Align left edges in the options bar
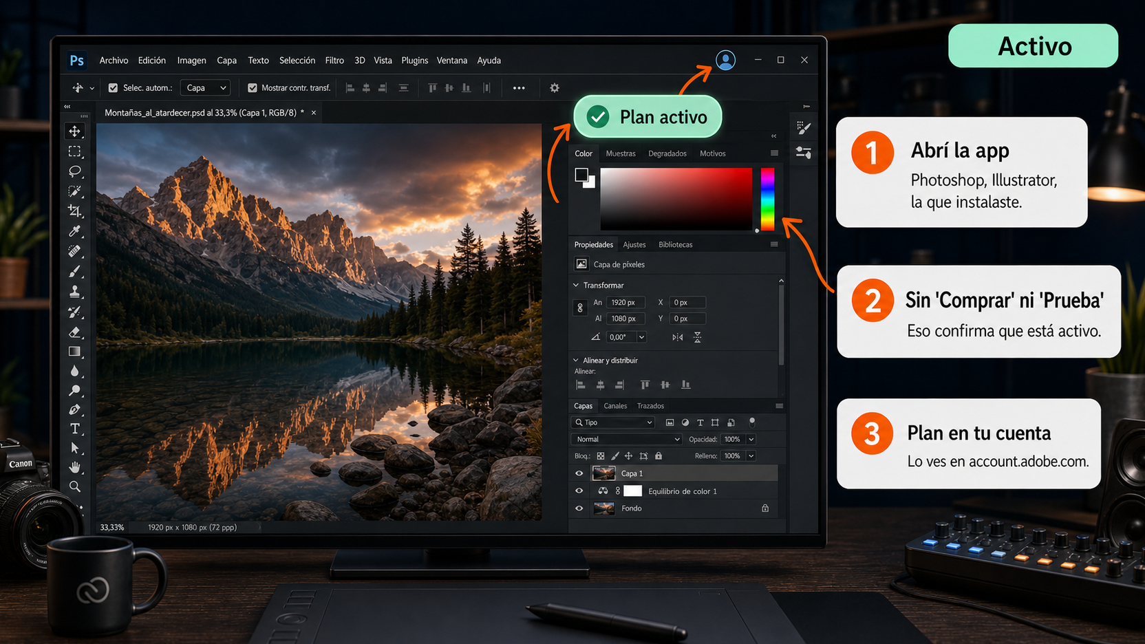1145x644 pixels. (x=350, y=88)
